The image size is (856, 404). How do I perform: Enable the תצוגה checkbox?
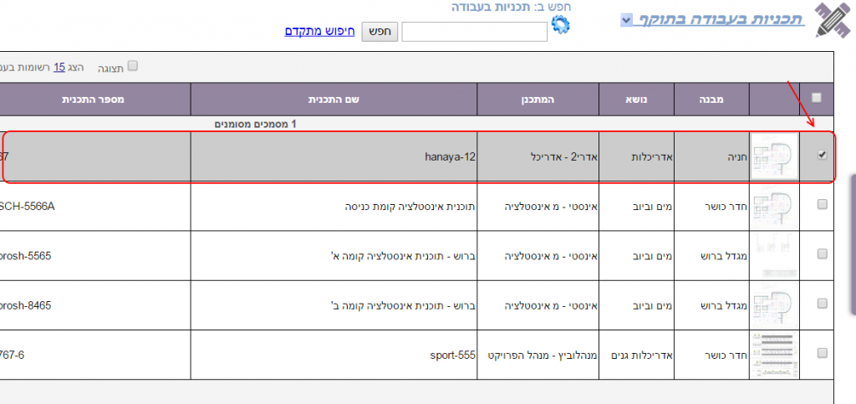(x=132, y=65)
